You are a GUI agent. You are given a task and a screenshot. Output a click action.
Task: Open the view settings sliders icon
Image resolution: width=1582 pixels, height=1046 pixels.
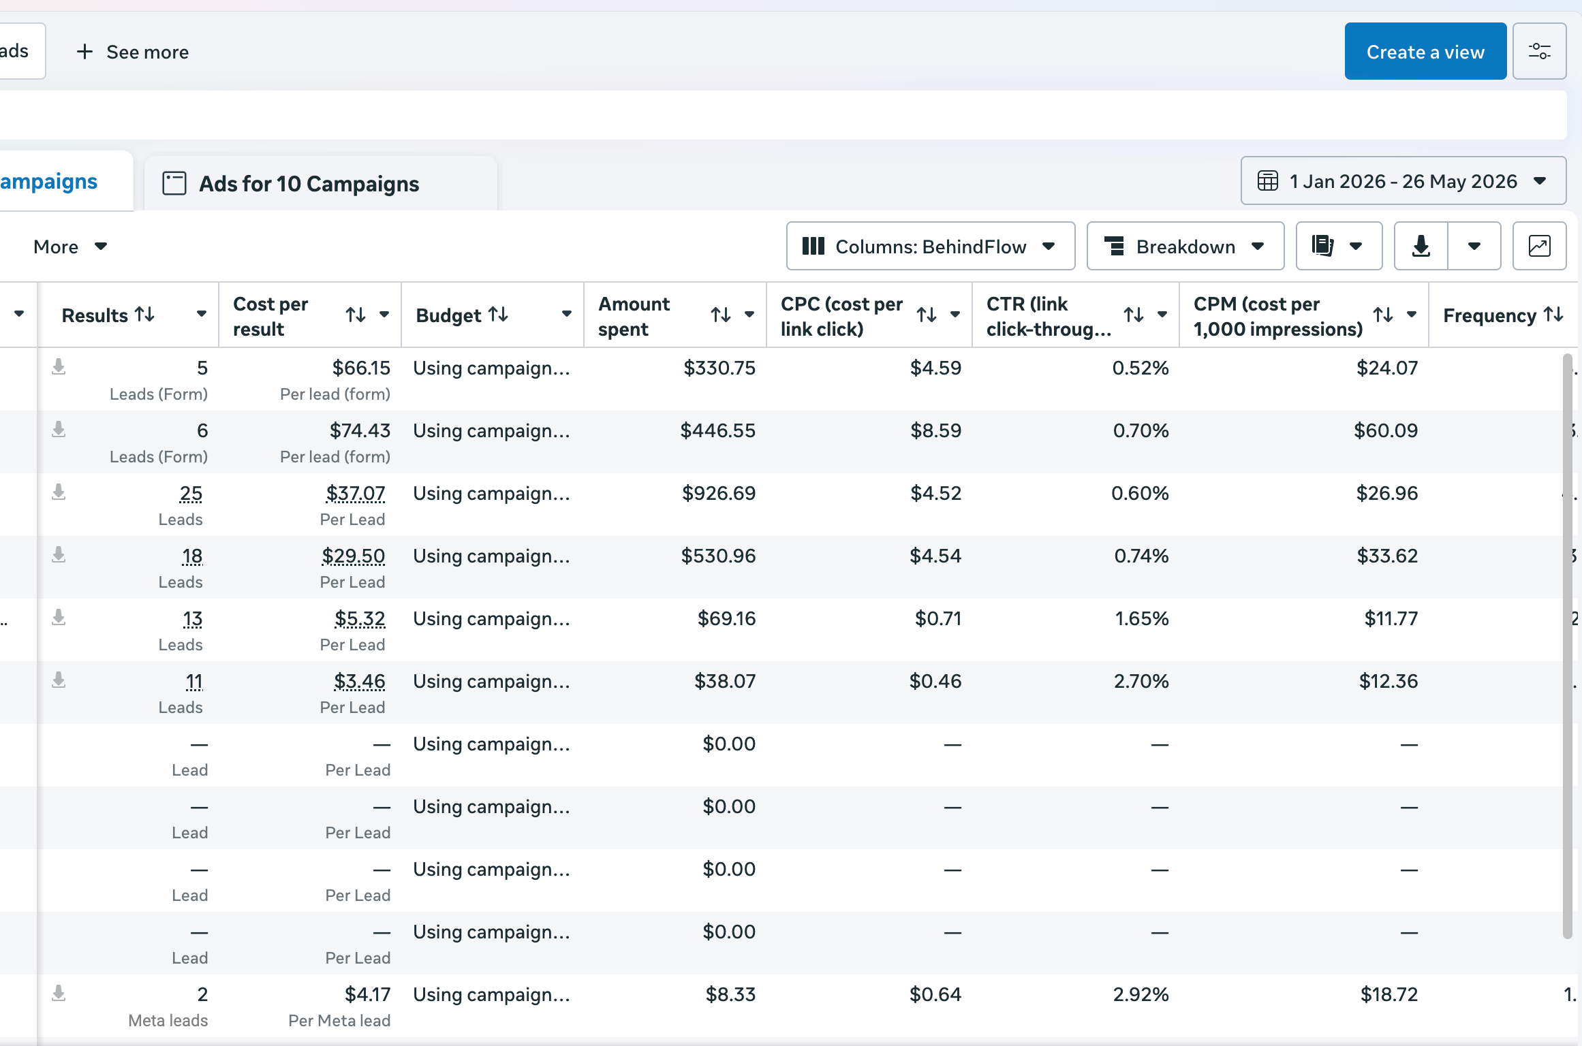pos(1539,52)
